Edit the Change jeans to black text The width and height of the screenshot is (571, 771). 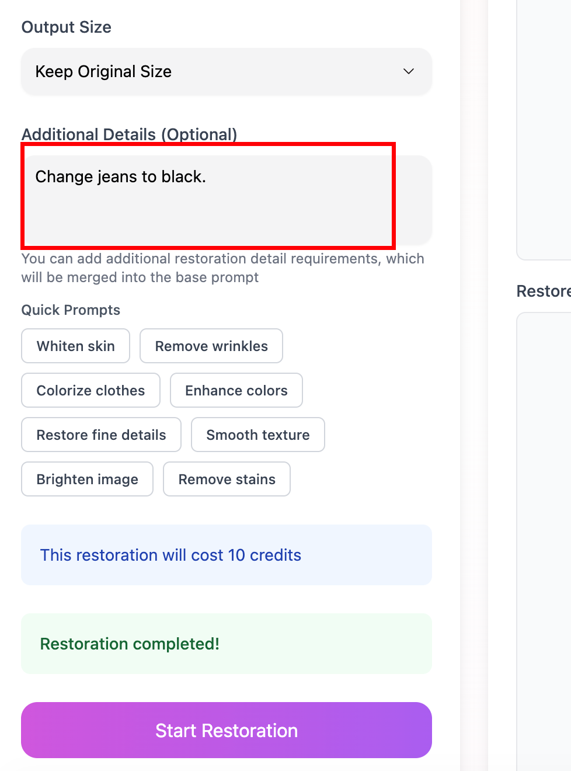[120, 176]
